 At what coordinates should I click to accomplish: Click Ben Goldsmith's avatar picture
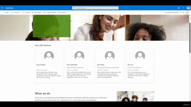(79, 56)
